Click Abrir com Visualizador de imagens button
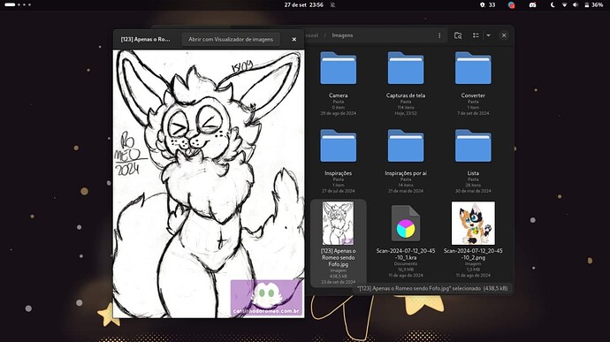Viewport: 610px width, 342px height. [x=231, y=39]
